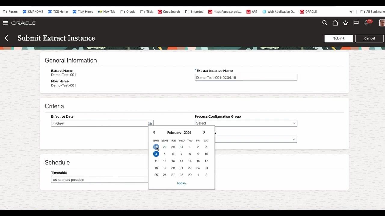Open the TCS Home bookmark
Screen dimensions: 385x216
[58, 12]
